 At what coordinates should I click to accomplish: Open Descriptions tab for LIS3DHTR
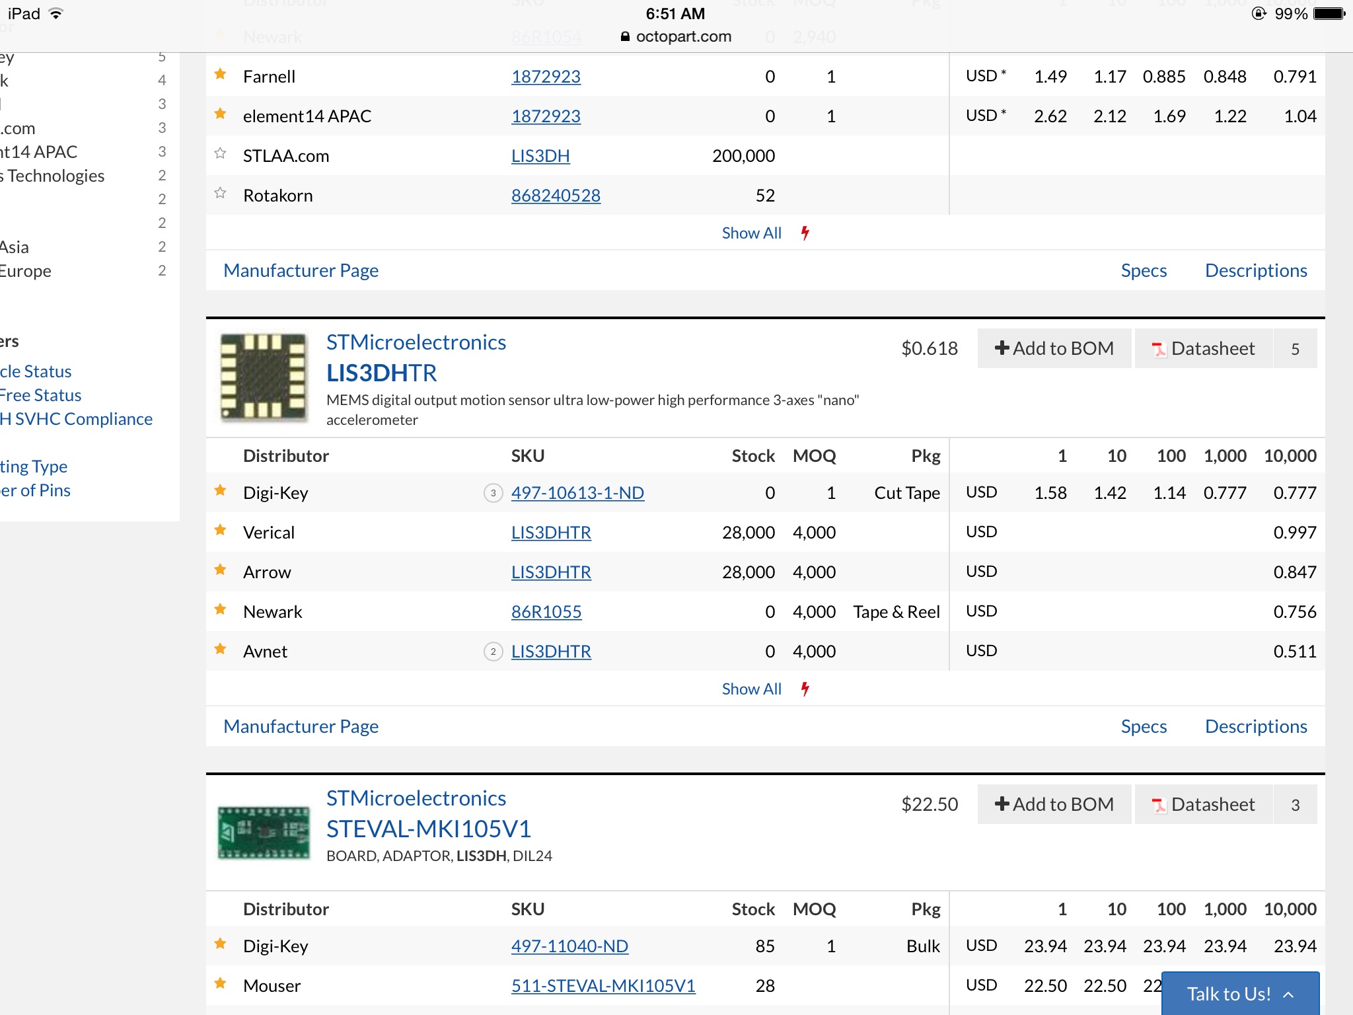click(1256, 726)
